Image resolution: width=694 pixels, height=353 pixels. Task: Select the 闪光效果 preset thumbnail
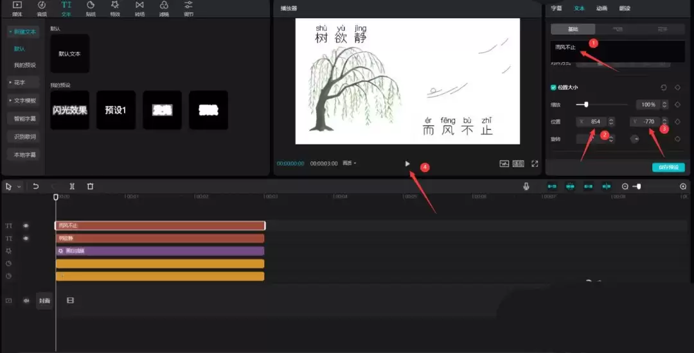[x=70, y=110]
